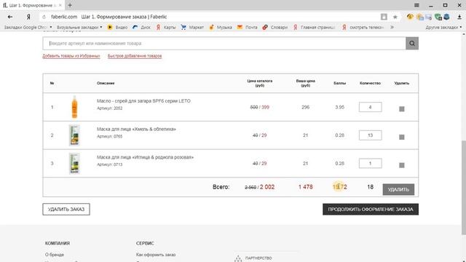
Task: Click the ПАРТНЕРСТВО footer logo
Action: 253,258
